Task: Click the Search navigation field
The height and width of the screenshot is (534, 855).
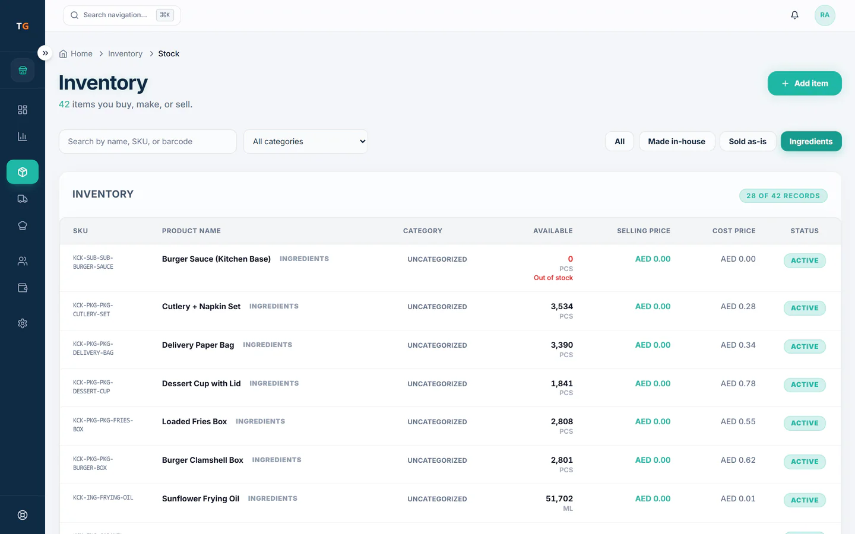Action: 122,15
